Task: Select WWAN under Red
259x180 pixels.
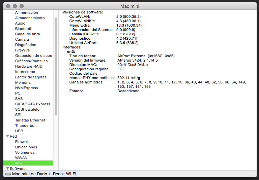Action: pyautogui.click(x=21, y=158)
